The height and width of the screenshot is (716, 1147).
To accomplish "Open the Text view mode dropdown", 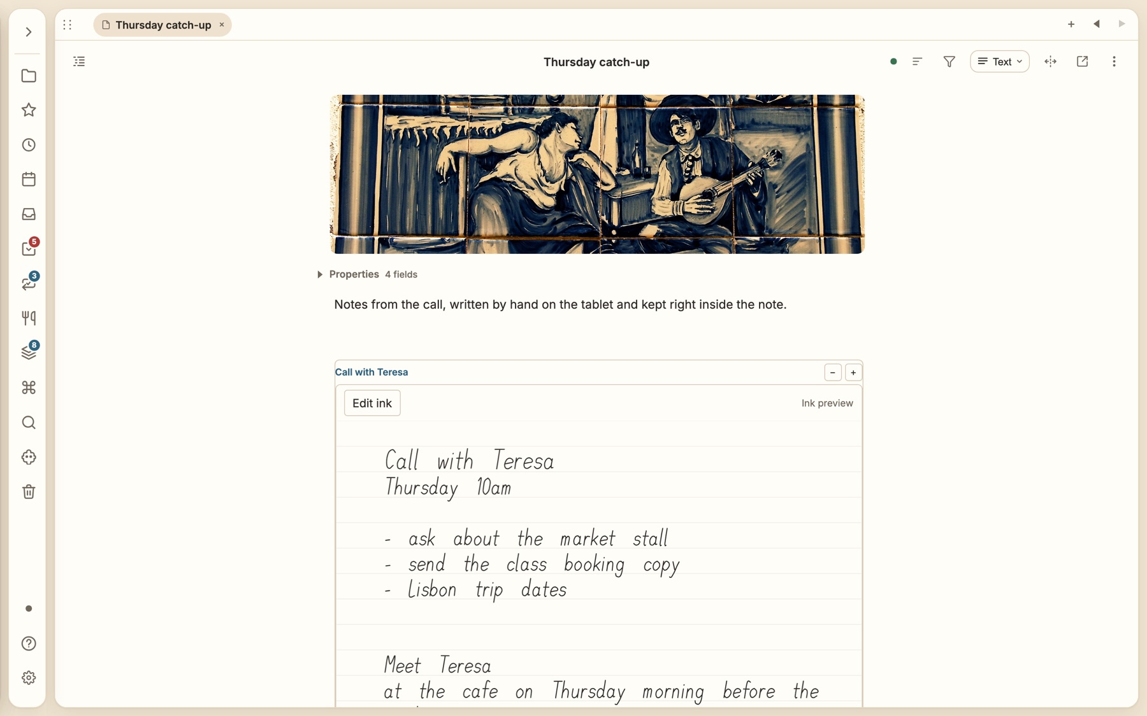I will (1000, 62).
